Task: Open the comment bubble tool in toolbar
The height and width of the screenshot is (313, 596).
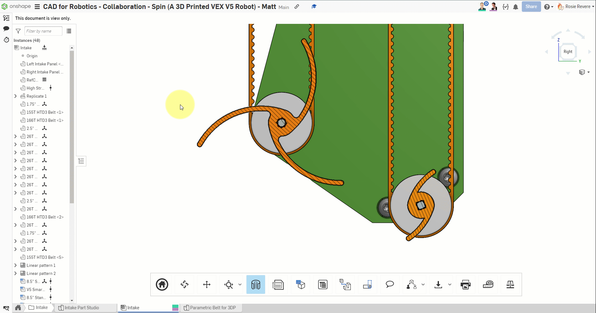Action: [390, 284]
